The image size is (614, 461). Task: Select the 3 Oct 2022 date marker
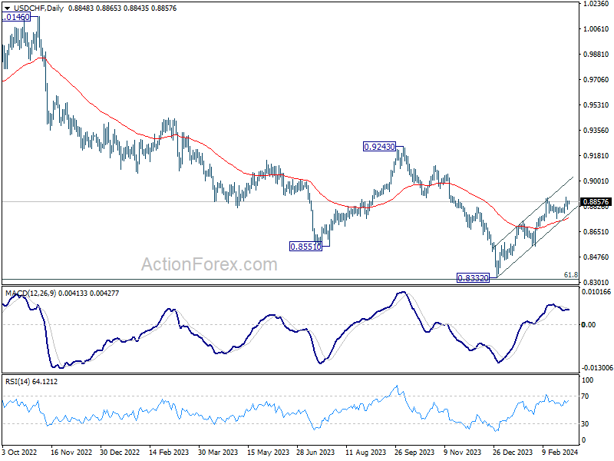20,452
